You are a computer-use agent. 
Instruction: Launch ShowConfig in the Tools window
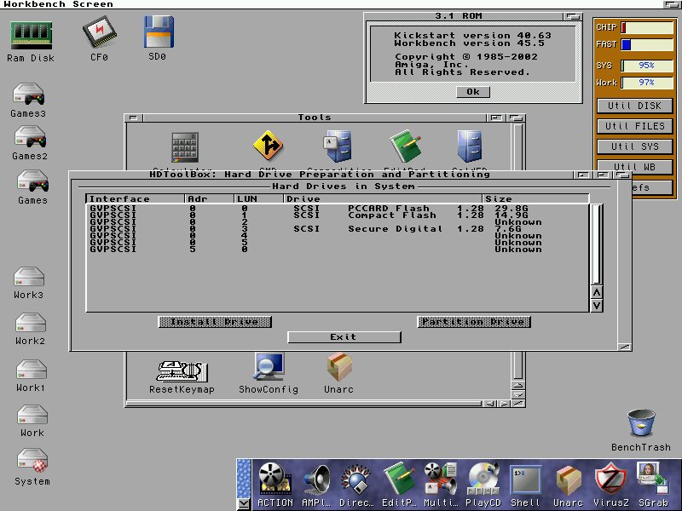269,367
